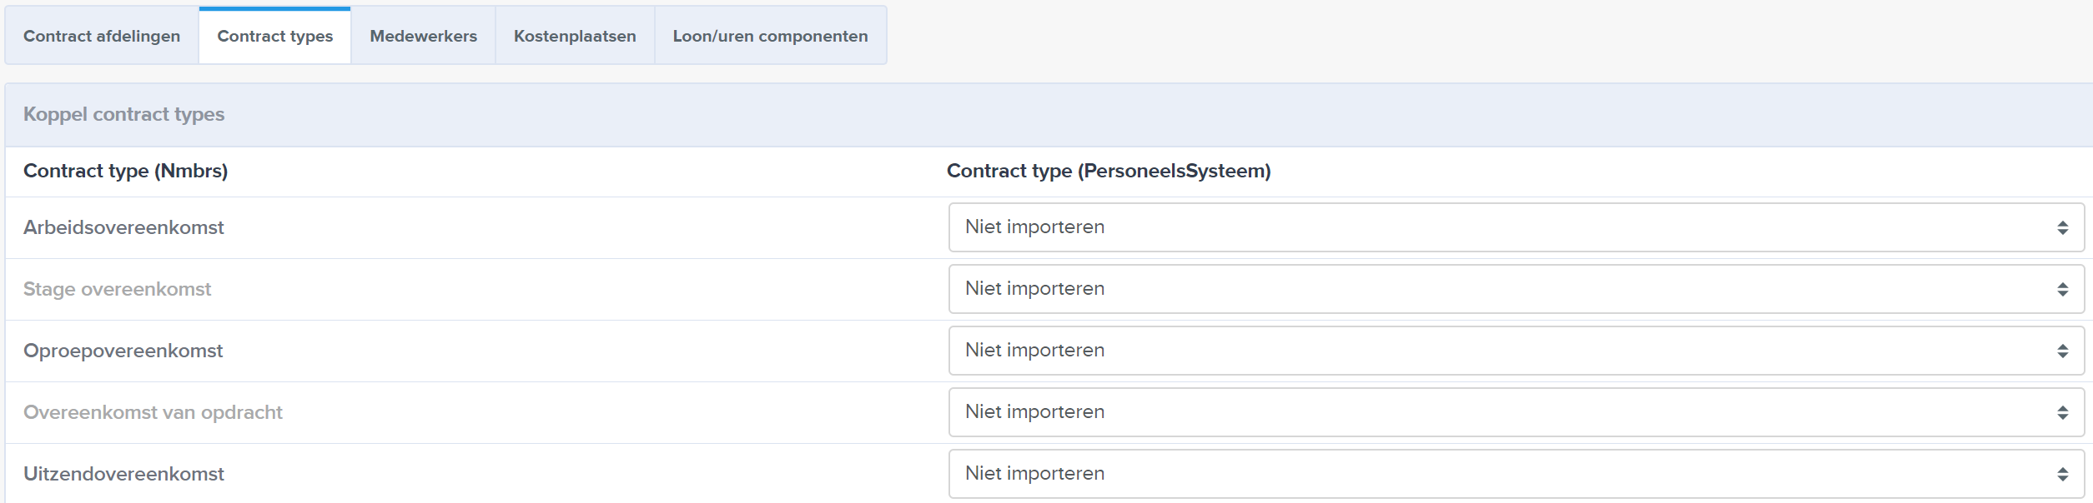This screenshot has width=2093, height=503.
Task: Click the Contract type (Nmbrs) column header
Action: click(x=125, y=171)
